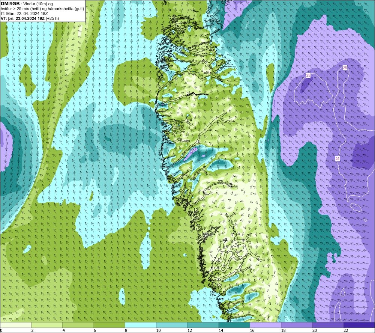Click the '4' label on the color scale
The image size is (375, 333).
pos(64,330)
